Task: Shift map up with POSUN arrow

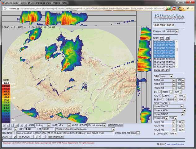Action: tap(40, 137)
